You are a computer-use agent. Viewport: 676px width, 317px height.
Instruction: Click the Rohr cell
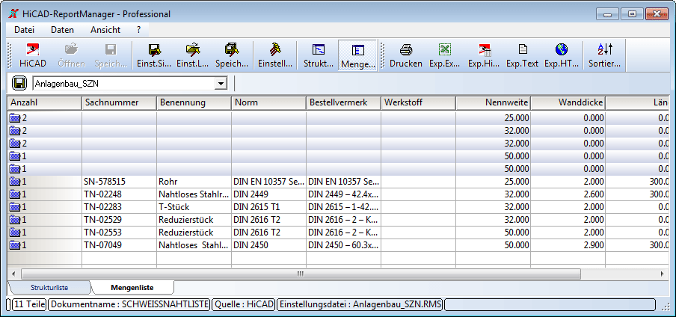(x=194, y=182)
